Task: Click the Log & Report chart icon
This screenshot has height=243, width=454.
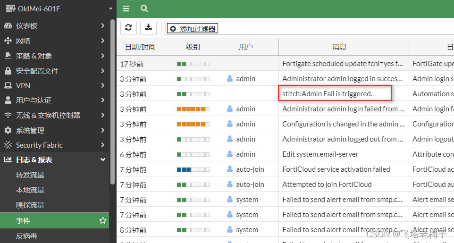Action: coord(8,159)
